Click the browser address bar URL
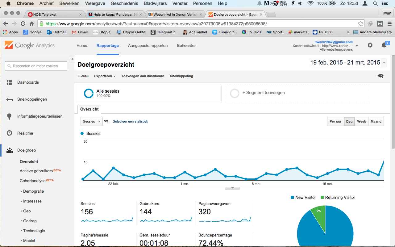Screen dimensions: 395x247 pyautogui.click(x=156, y=24)
